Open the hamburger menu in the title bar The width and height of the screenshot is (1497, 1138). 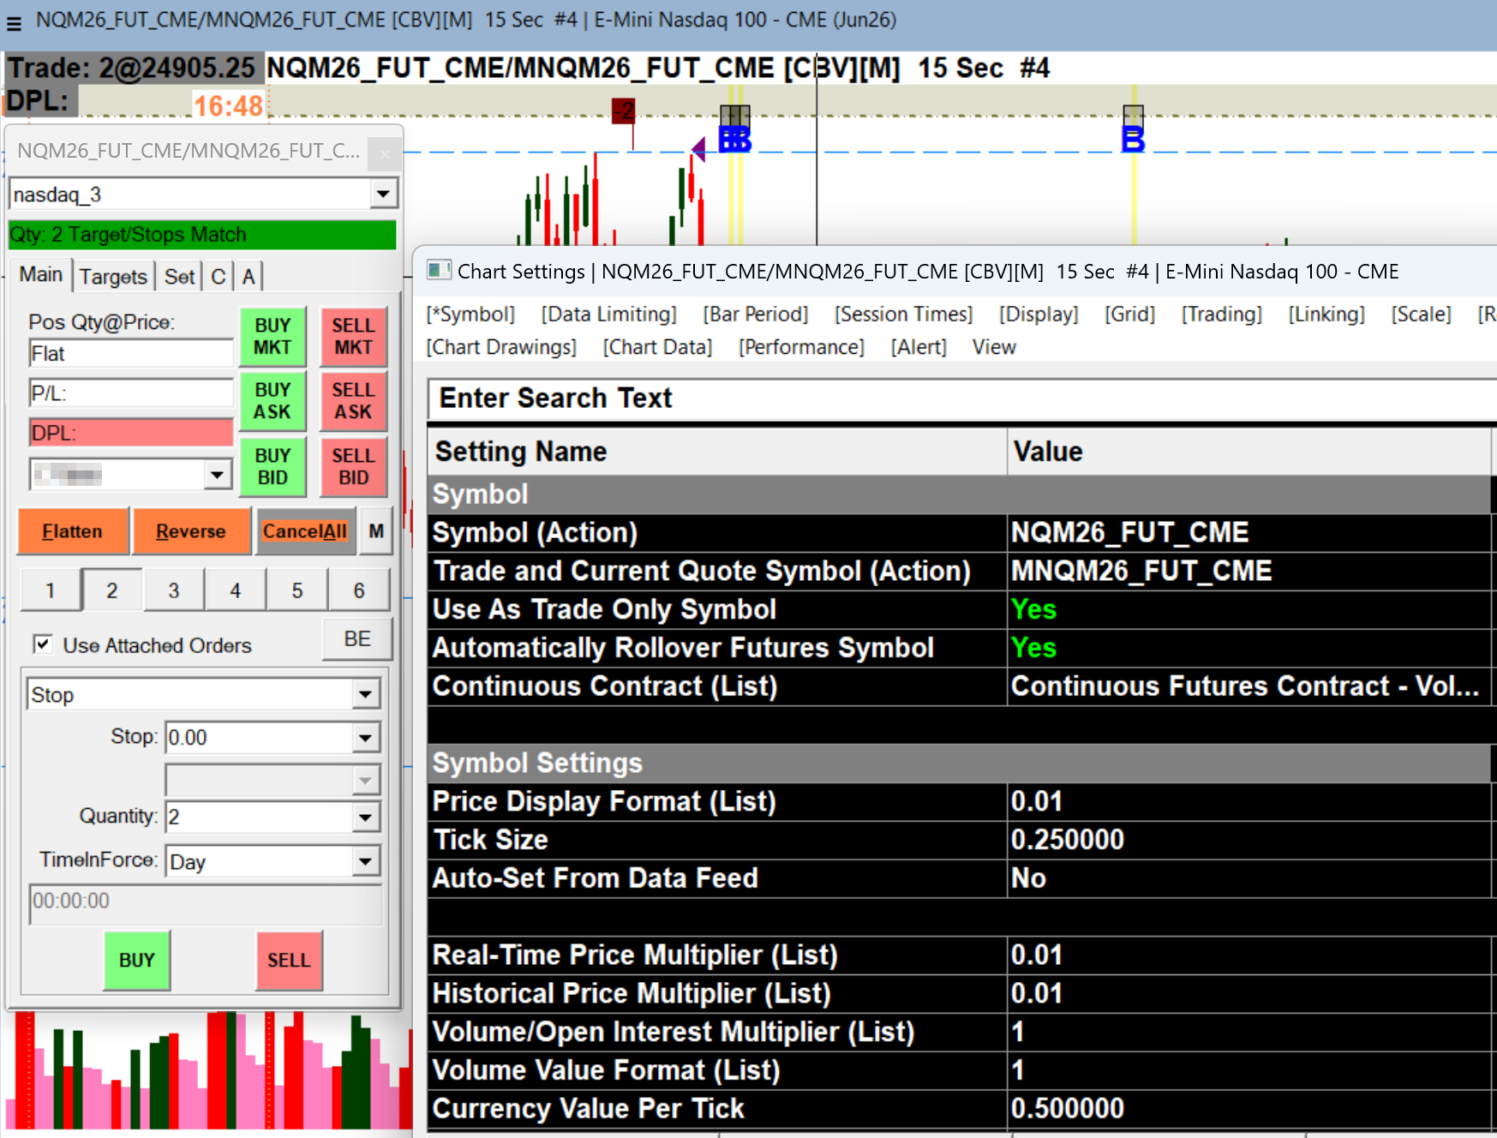14,22
